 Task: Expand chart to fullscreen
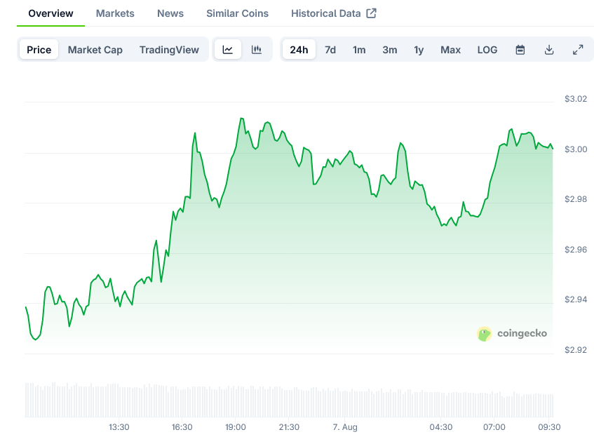click(x=578, y=50)
